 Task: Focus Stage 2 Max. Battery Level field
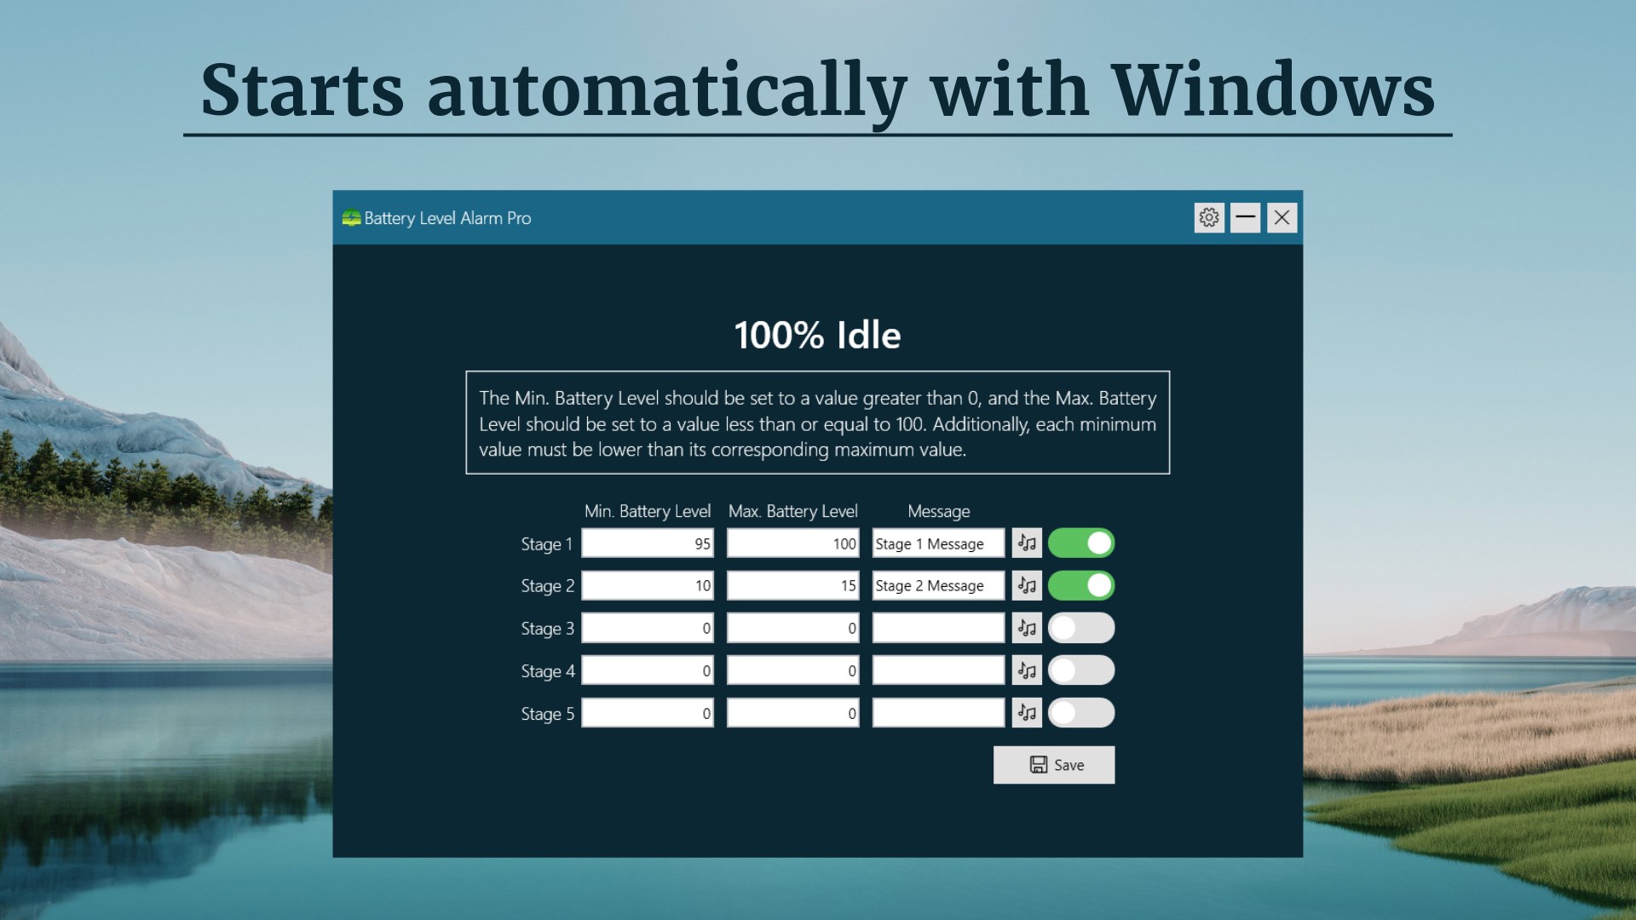(793, 586)
